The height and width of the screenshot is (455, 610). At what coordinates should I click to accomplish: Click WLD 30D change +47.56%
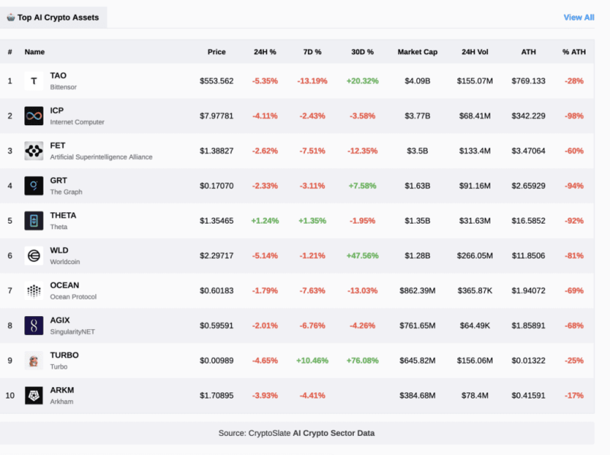click(x=363, y=256)
